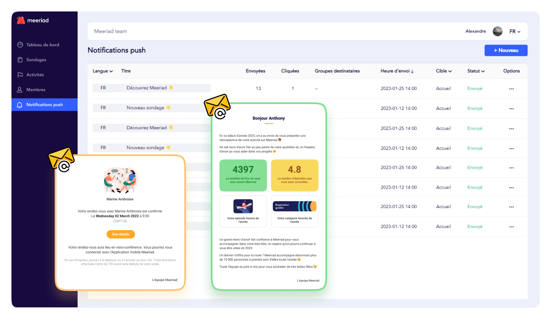Click Envoyé status in row with 13 sent
Viewport: 552px width, 321px height.
point(475,89)
